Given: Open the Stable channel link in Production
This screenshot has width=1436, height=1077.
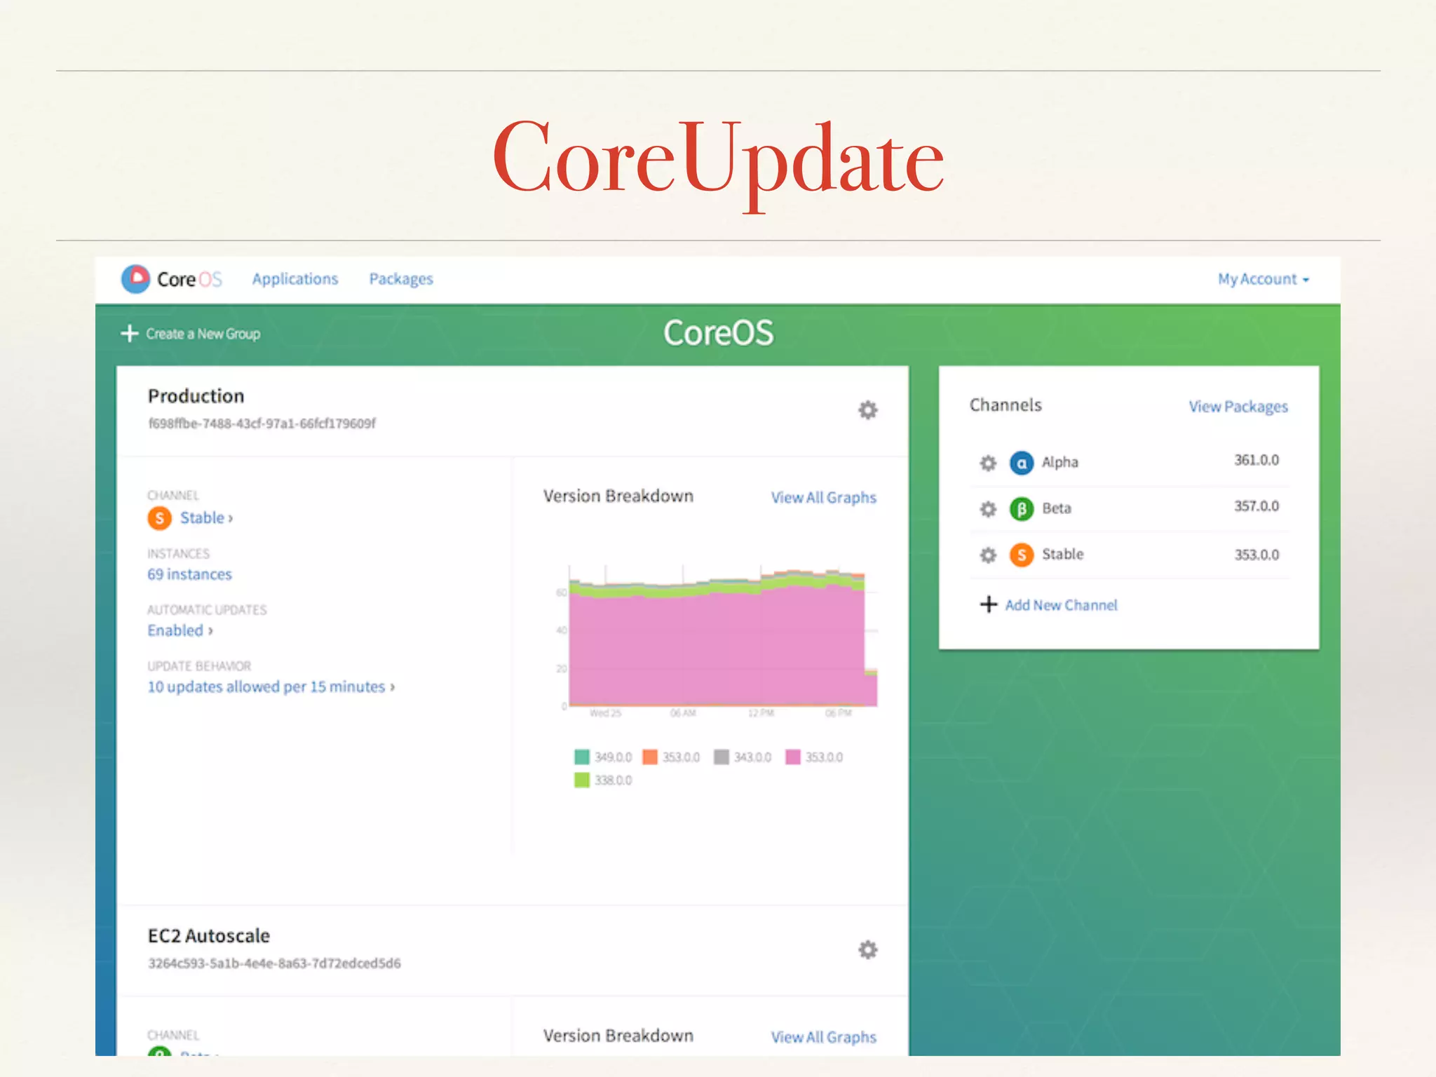Looking at the screenshot, I should 206,517.
